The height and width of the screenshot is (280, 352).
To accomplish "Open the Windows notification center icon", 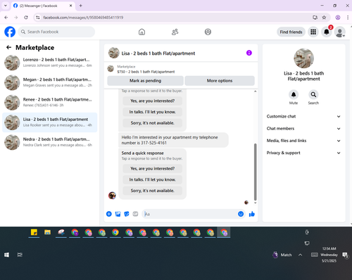I will (x=345, y=255).
